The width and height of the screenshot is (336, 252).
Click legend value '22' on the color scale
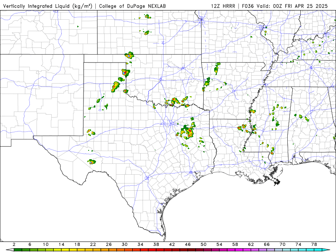click(x=93, y=244)
